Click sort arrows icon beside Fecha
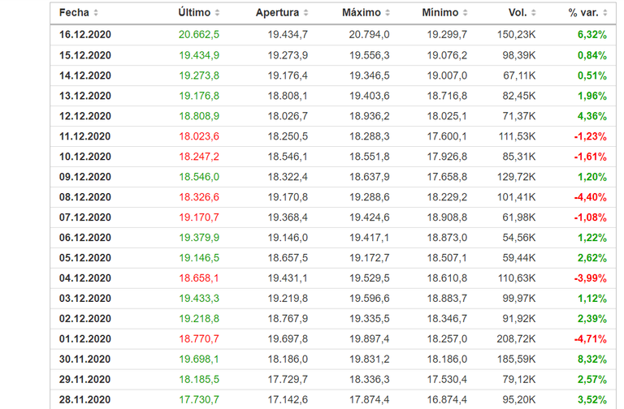The width and height of the screenshot is (624, 409). point(96,13)
